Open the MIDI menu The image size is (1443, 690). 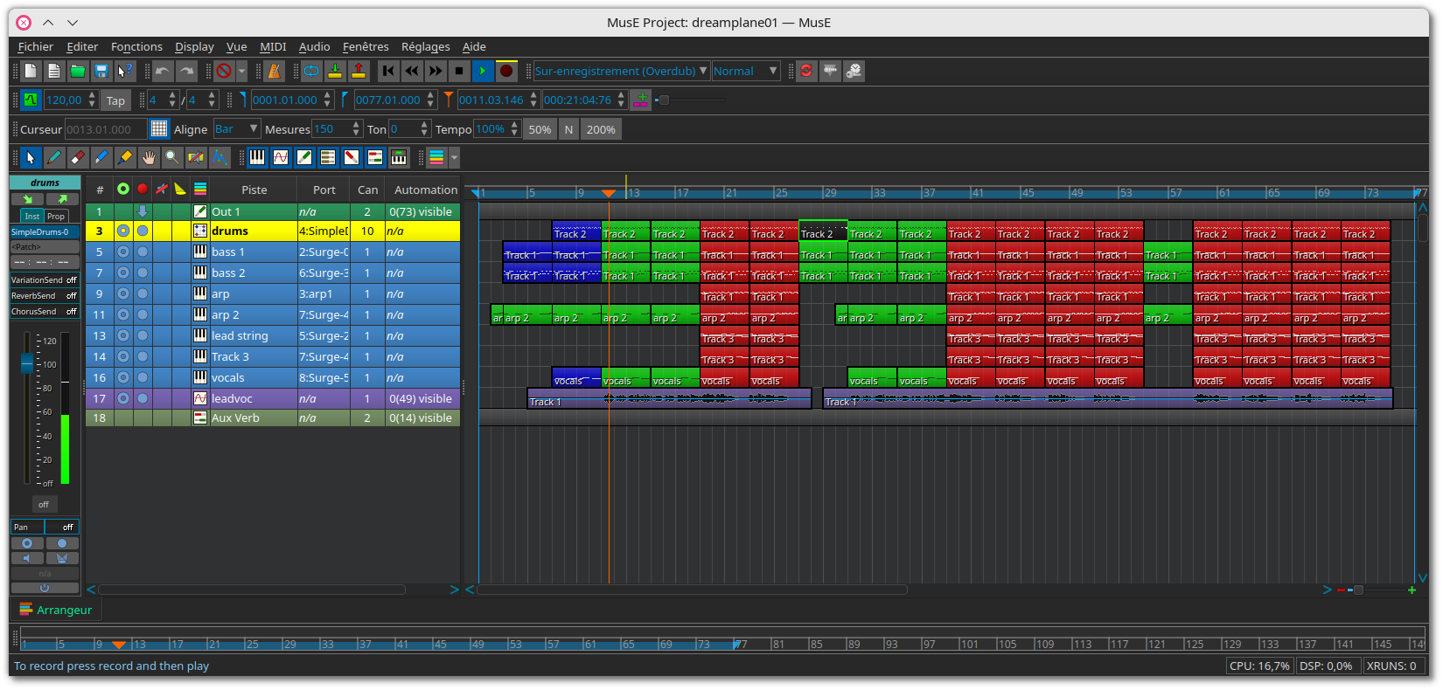point(273,46)
